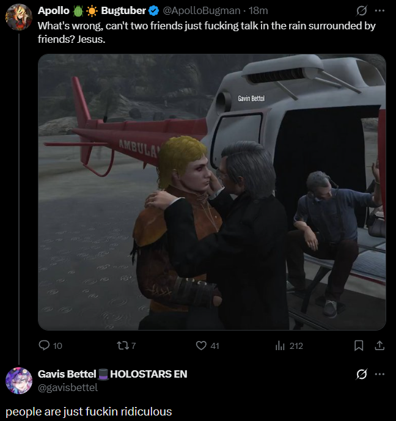This screenshot has height=421, width=396.
Task: Bookmark Apollo's tweet
Action: pos(359,346)
